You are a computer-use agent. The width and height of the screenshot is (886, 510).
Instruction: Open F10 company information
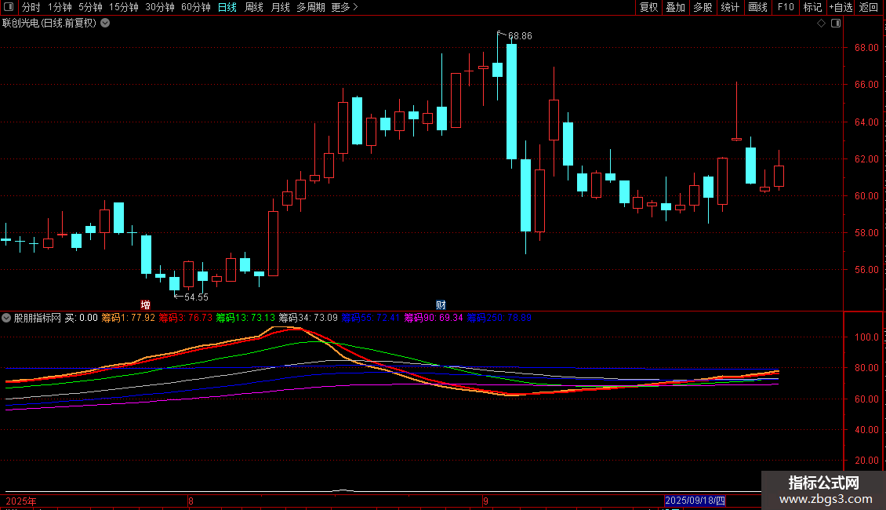786,7
